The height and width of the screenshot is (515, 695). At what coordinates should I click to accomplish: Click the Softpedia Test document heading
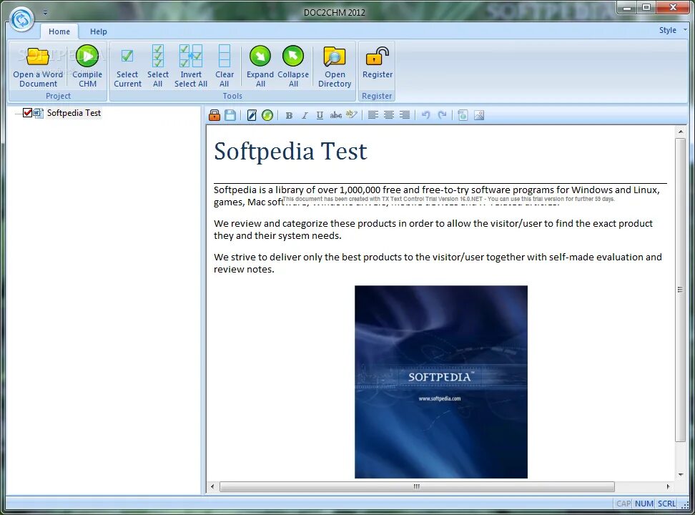pos(290,152)
